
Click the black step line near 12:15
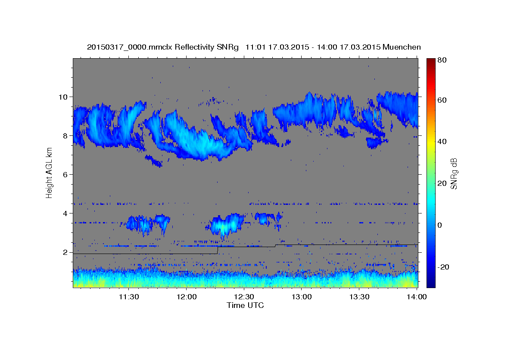(218, 250)
